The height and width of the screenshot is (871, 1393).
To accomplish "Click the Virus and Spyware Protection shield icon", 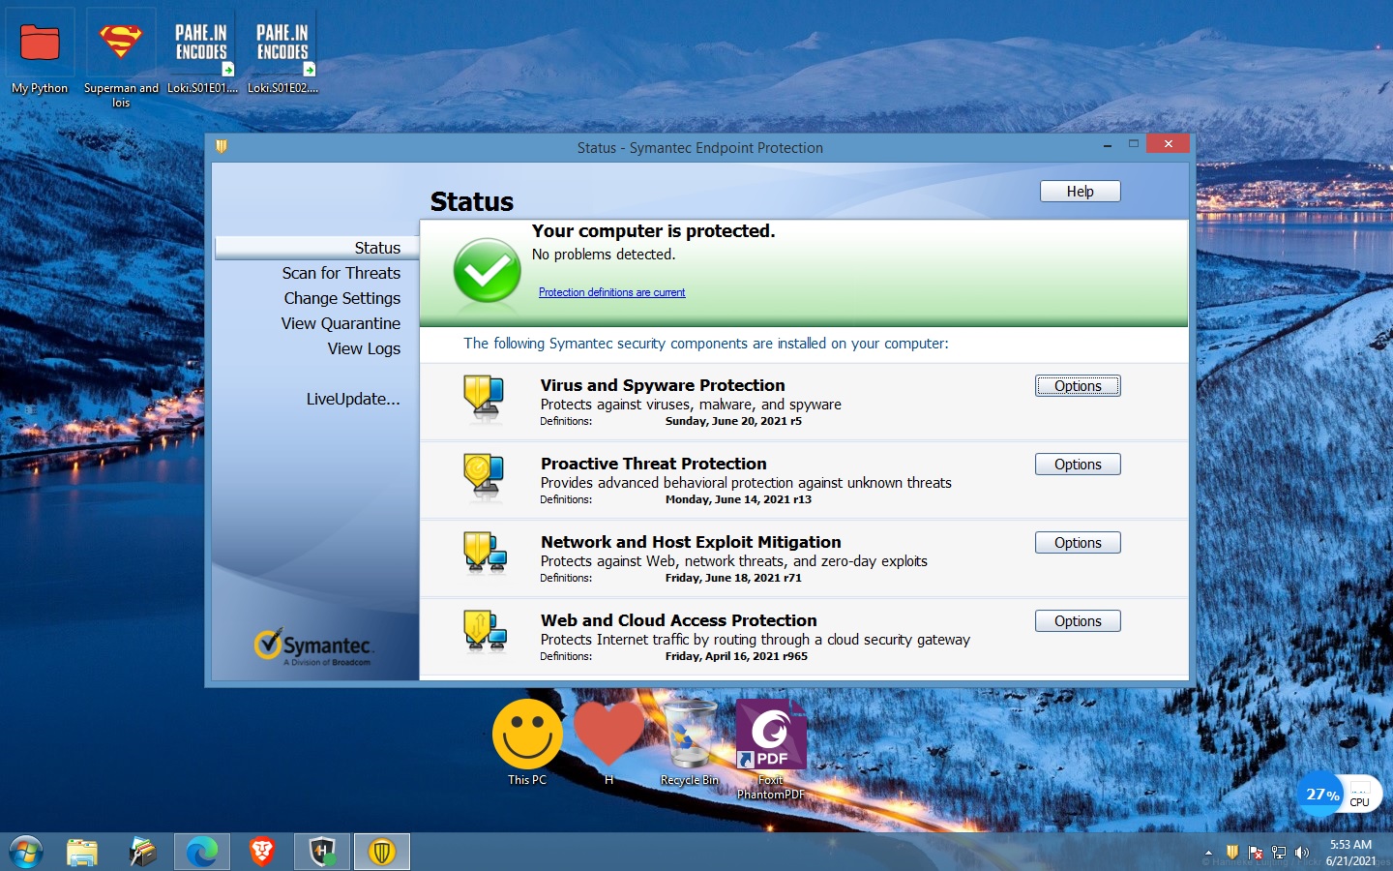I will [x=484, y=399].
